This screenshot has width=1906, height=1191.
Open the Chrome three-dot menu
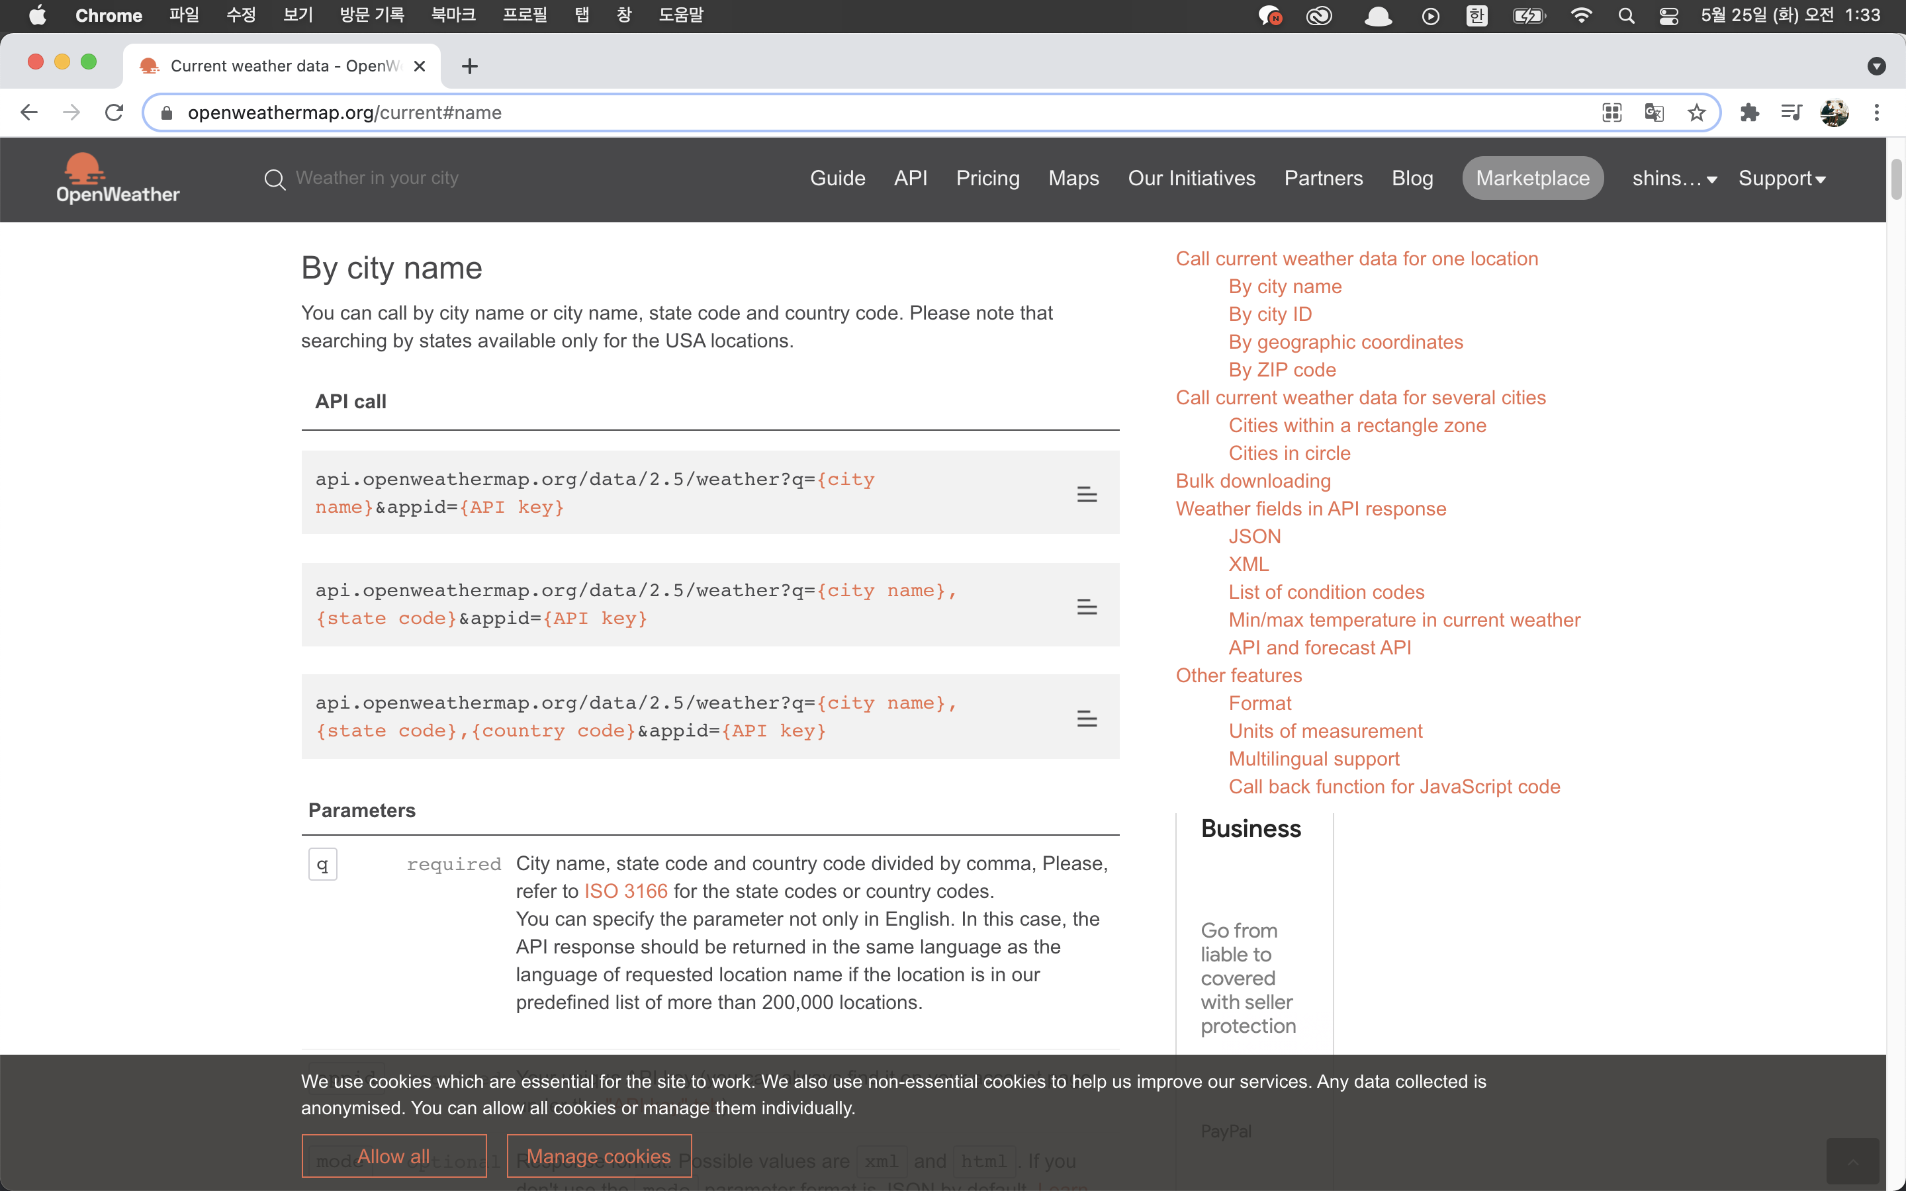click(x=1877, y=112)
